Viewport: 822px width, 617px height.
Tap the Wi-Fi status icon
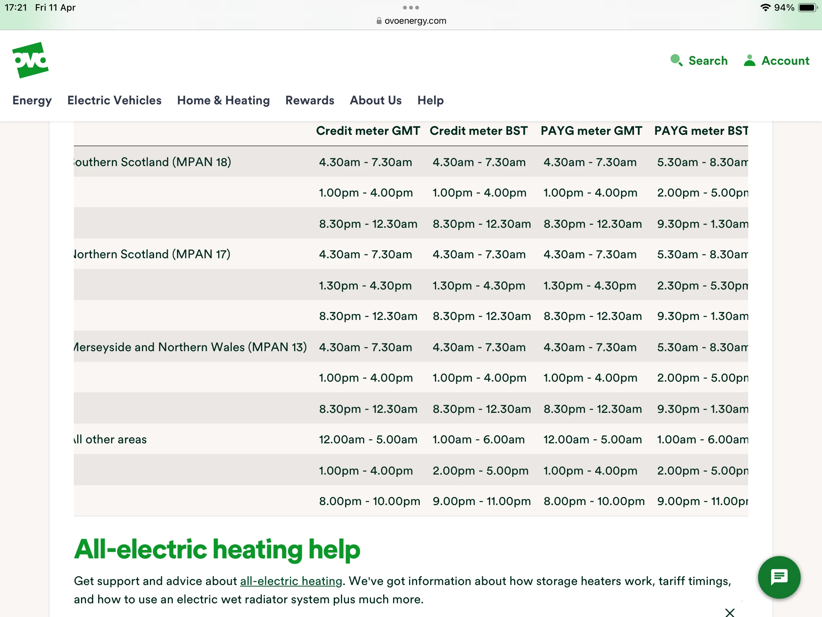point(765,8)
